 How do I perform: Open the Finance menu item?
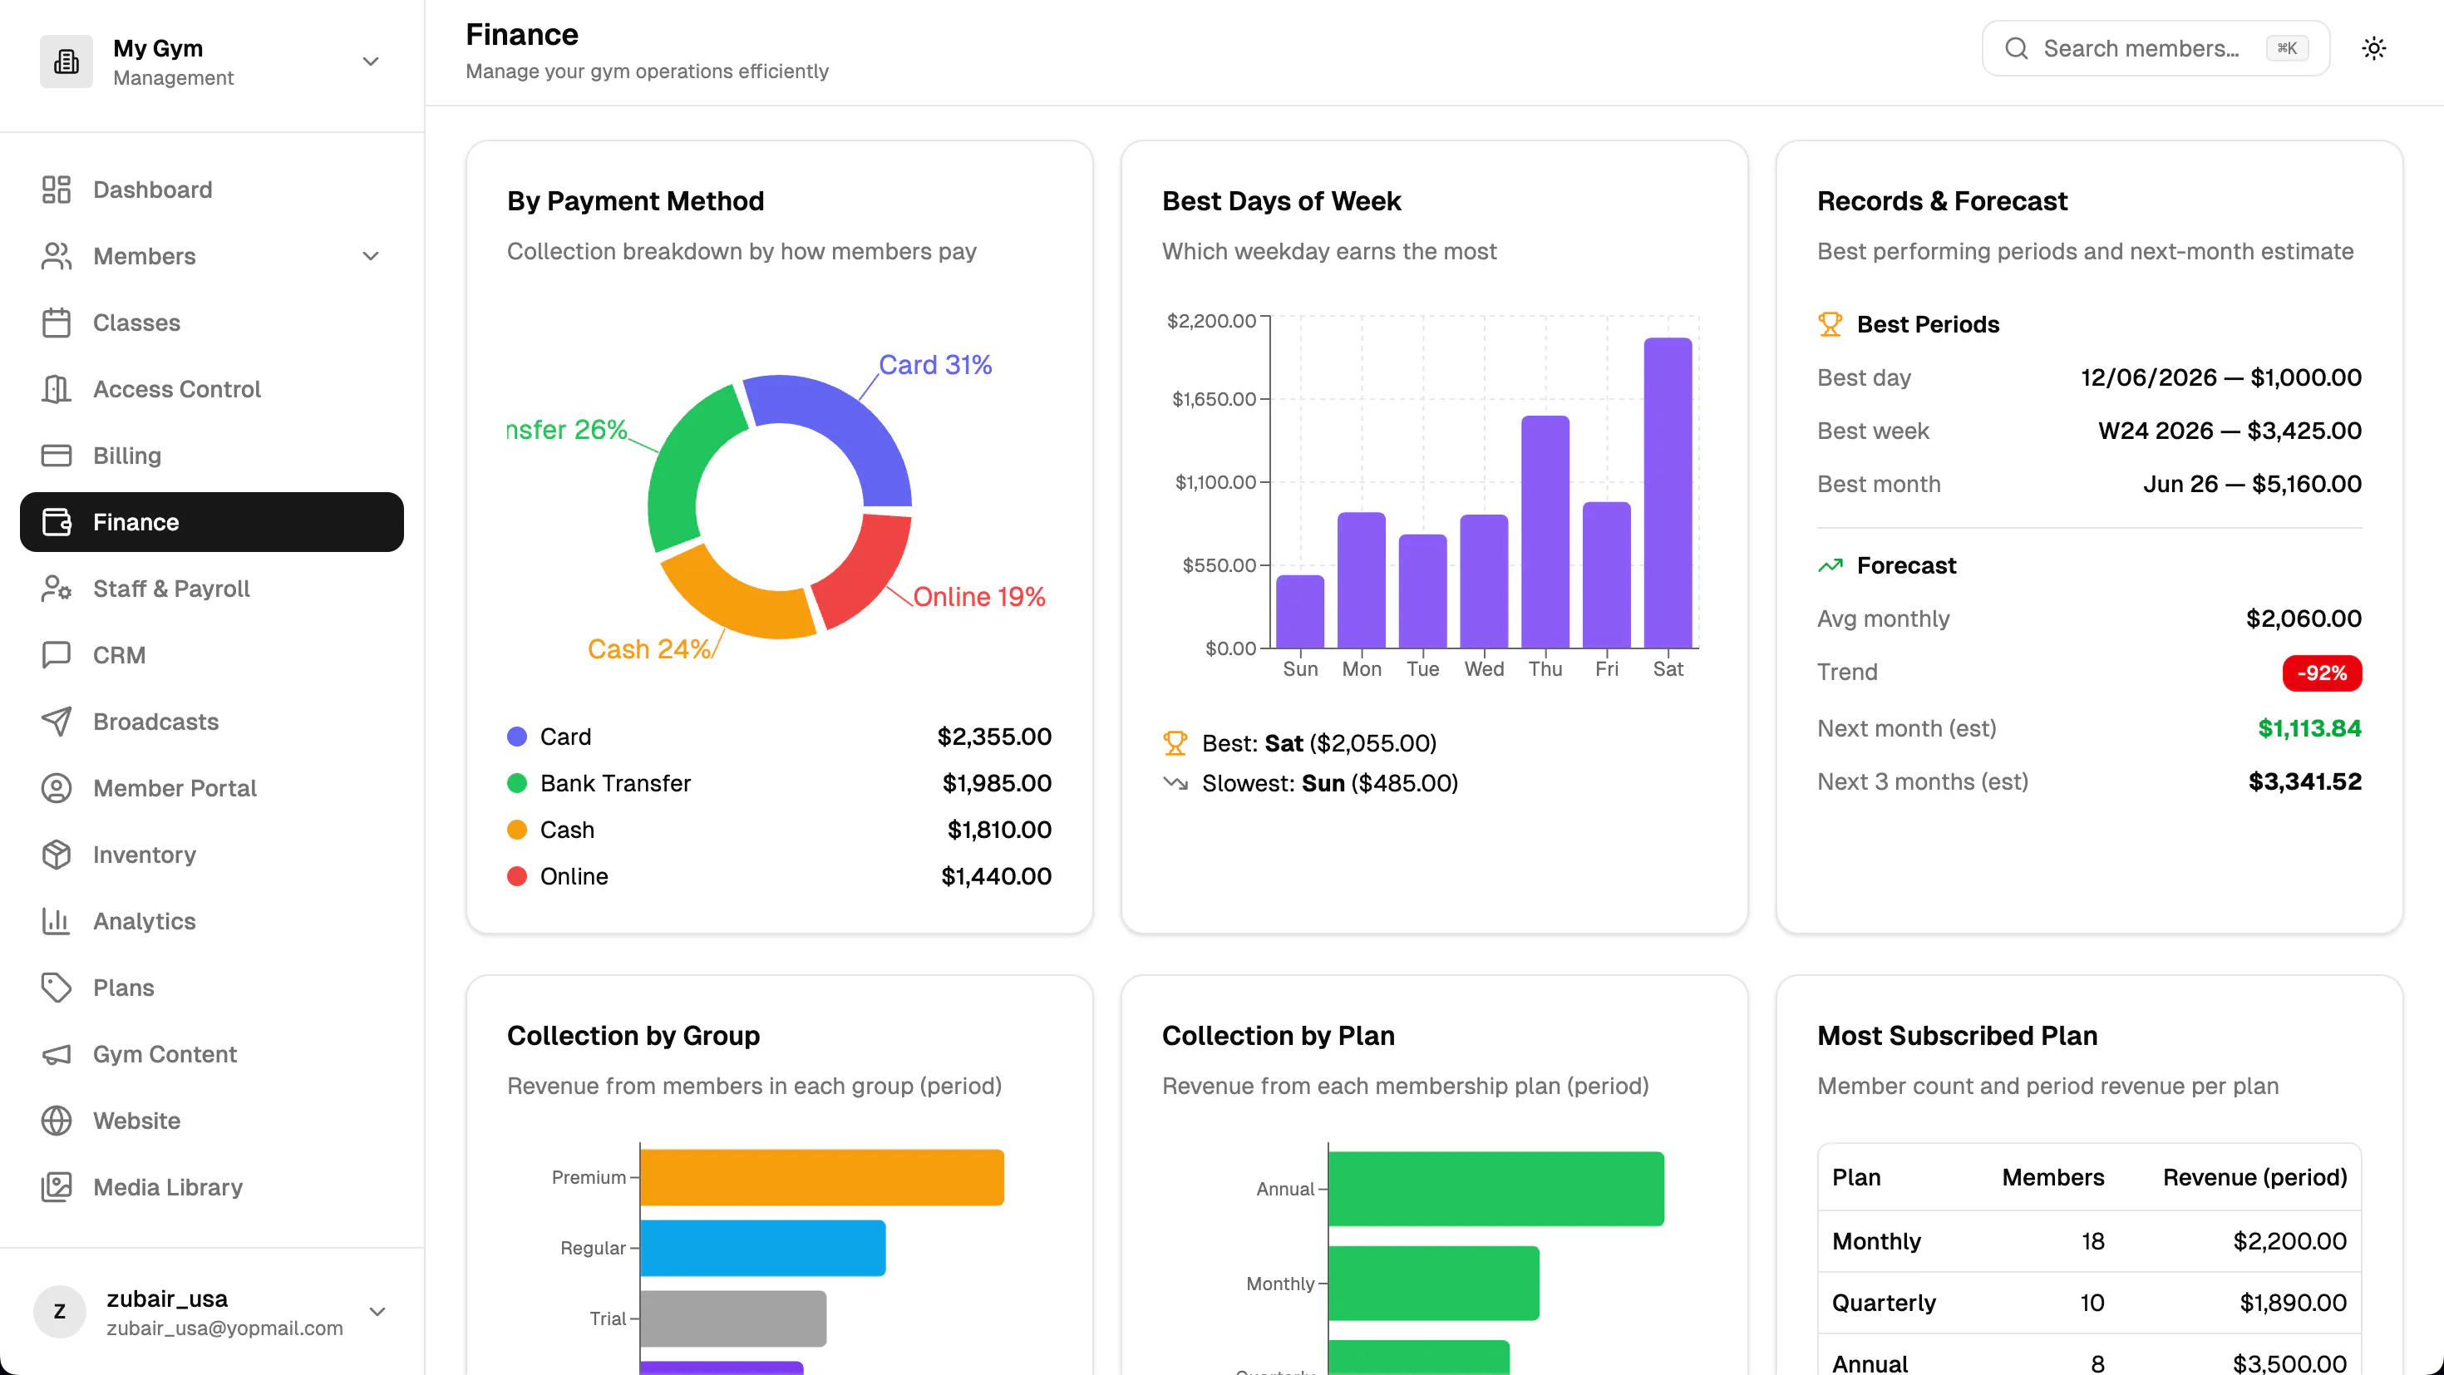click(x=212, y=522)
